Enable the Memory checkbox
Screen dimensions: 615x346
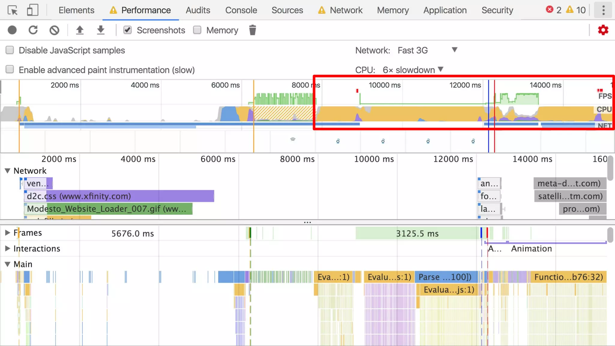point(197,30)
